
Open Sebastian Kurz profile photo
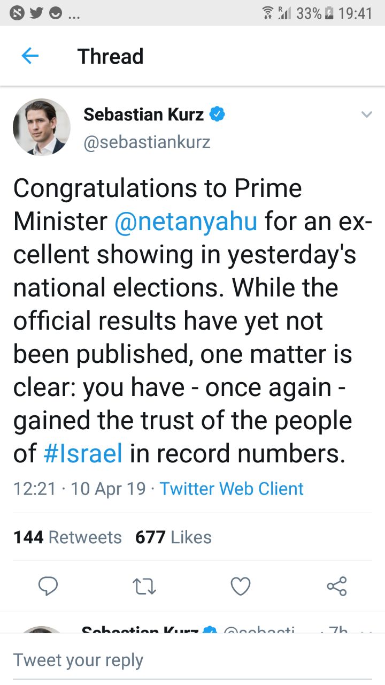coord(42,127)
